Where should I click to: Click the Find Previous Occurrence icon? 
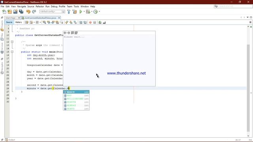point(49,22)
